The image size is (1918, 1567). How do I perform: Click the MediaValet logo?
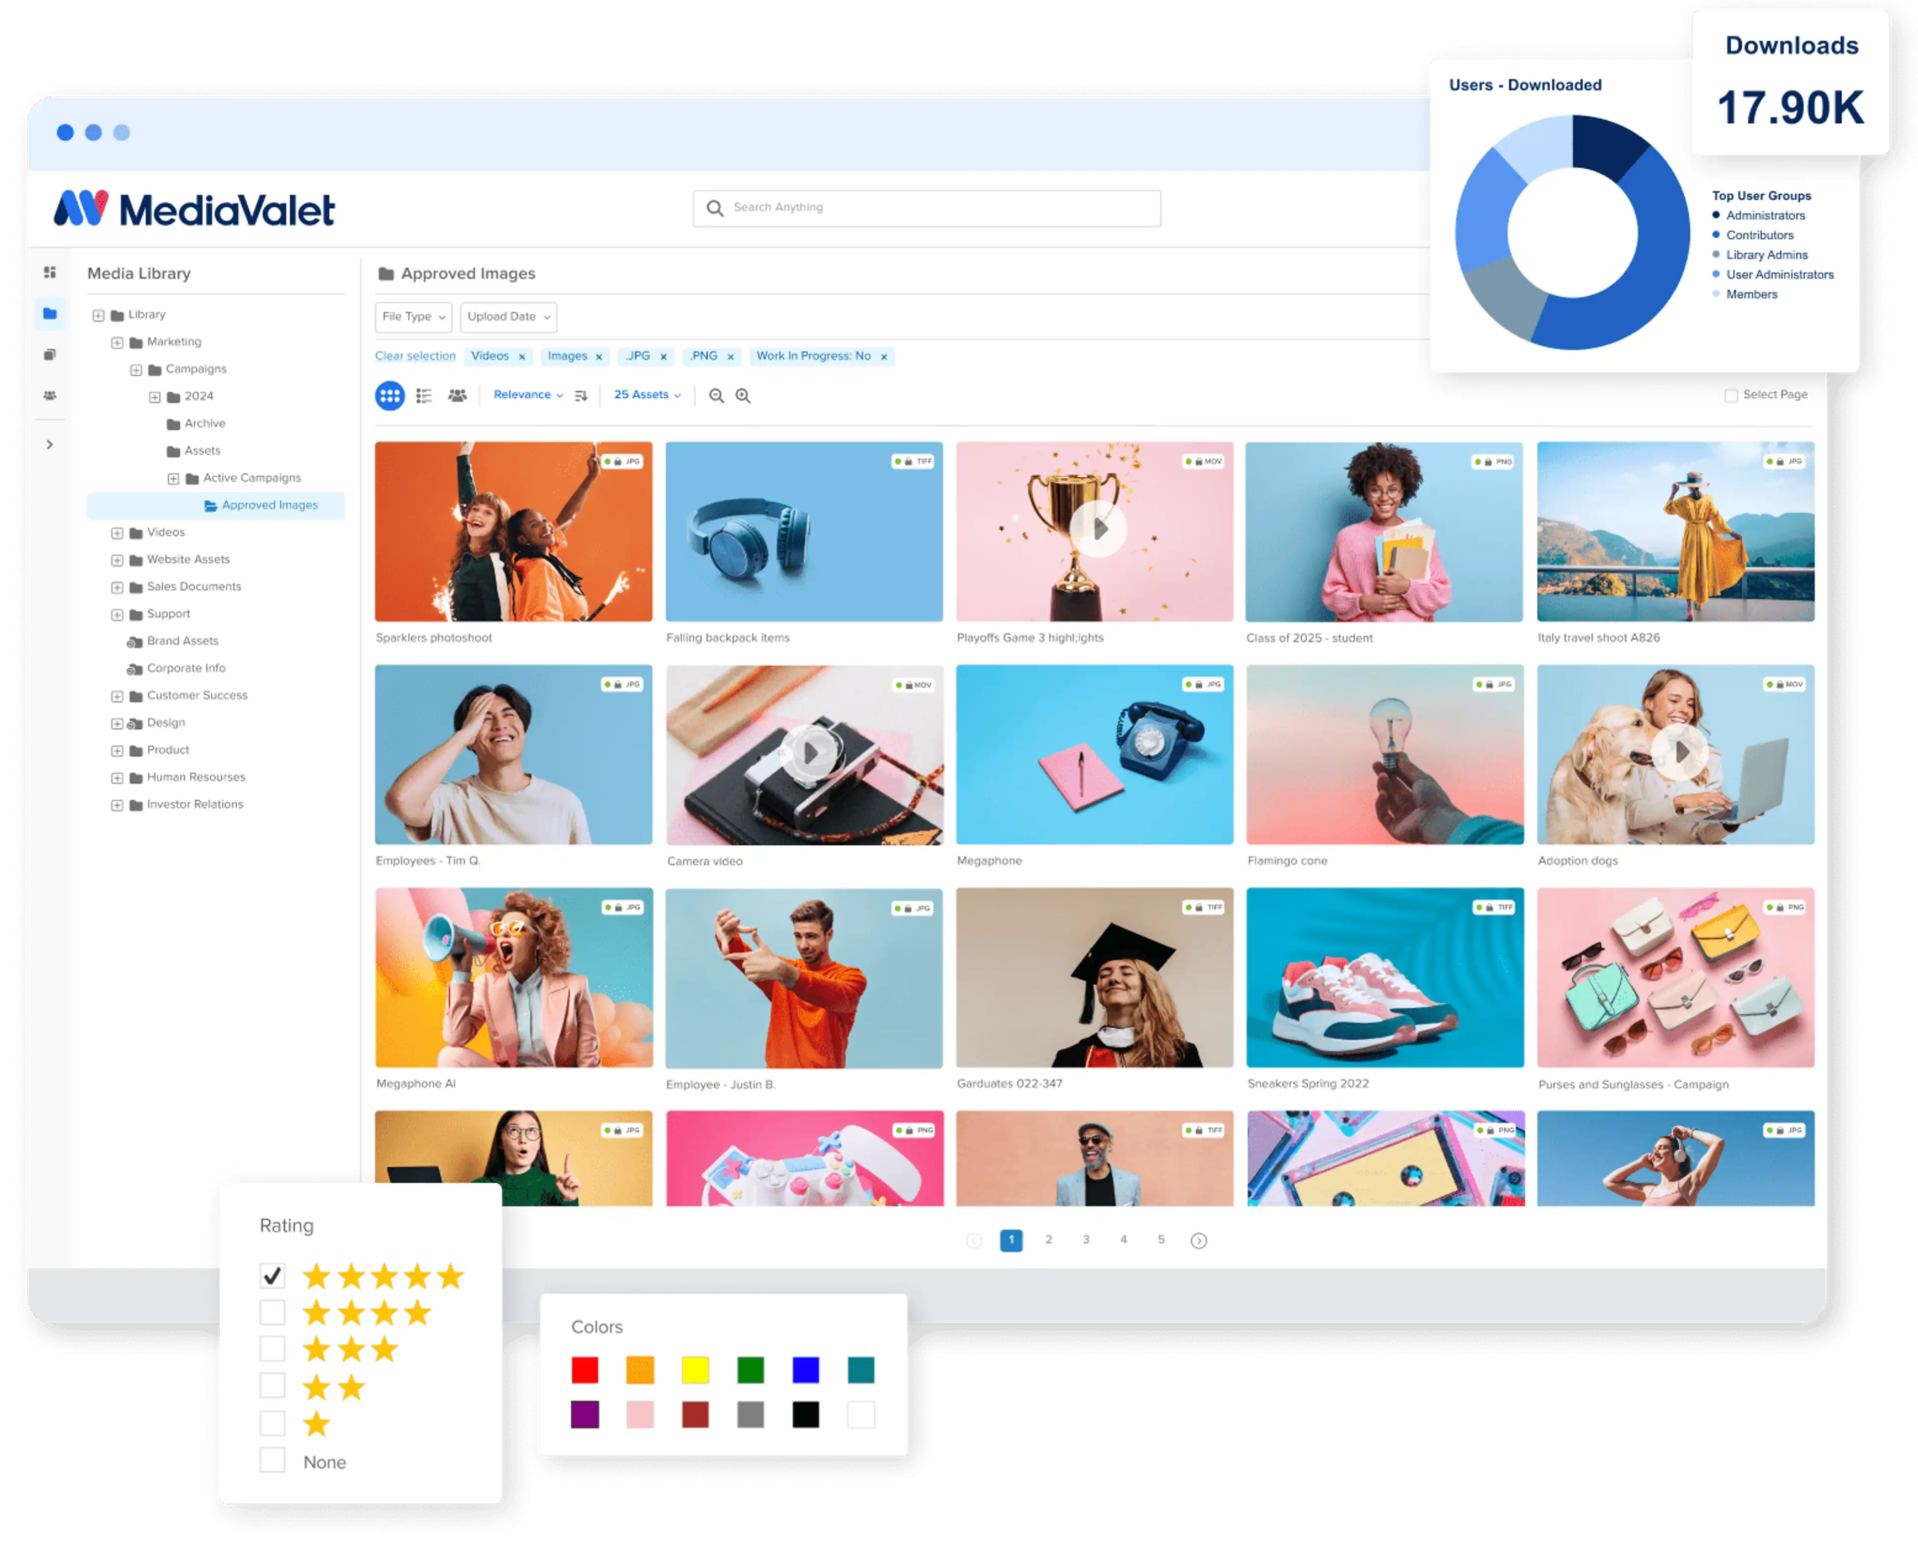click(194, 209)
